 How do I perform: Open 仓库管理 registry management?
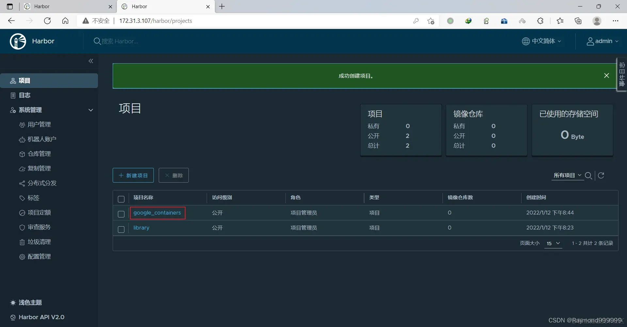pyautogui.click(x=39, y=154)
